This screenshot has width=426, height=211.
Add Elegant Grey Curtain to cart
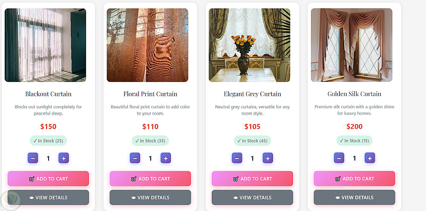tap(252, 179)
